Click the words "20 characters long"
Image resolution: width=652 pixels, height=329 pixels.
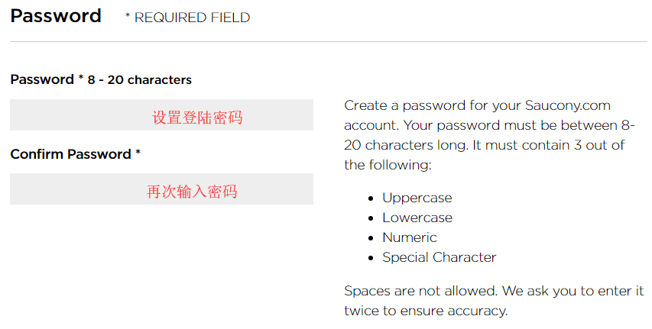[x=404, y=145]
